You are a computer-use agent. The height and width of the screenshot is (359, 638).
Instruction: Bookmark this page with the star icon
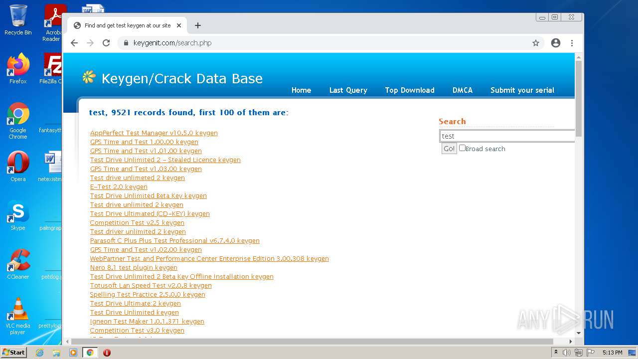[x=536, y=43]
